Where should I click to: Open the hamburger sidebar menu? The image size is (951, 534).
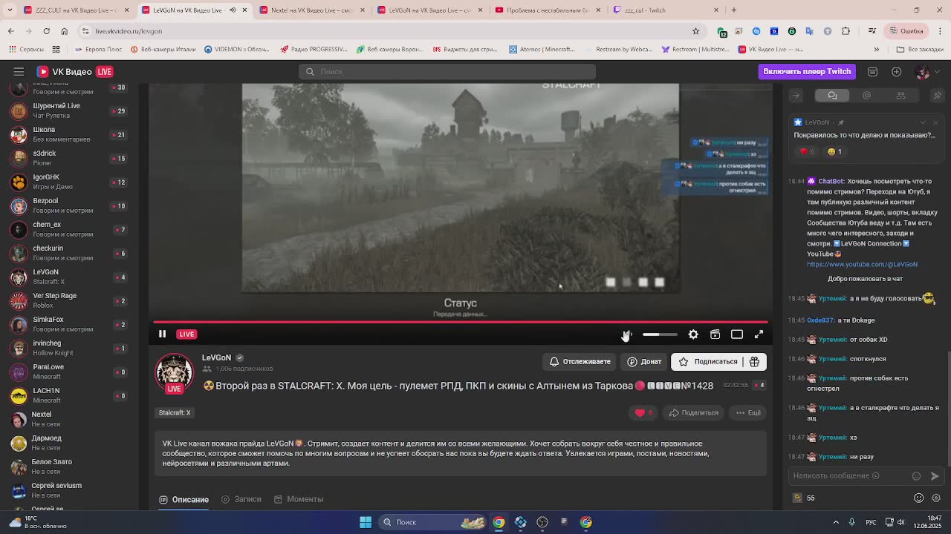pyautogui.click(x=19, y=71)
